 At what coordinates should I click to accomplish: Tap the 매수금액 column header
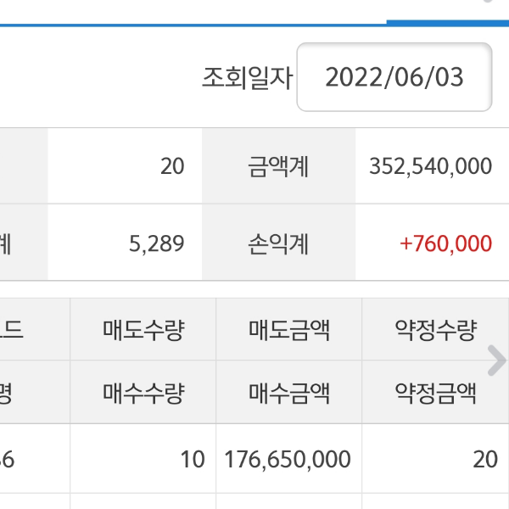(289, 393)
